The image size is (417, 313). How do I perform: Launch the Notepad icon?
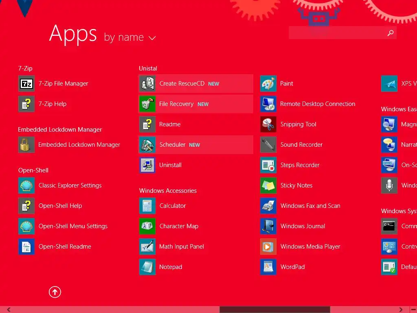pyautogui.click(x=147, y=267)
